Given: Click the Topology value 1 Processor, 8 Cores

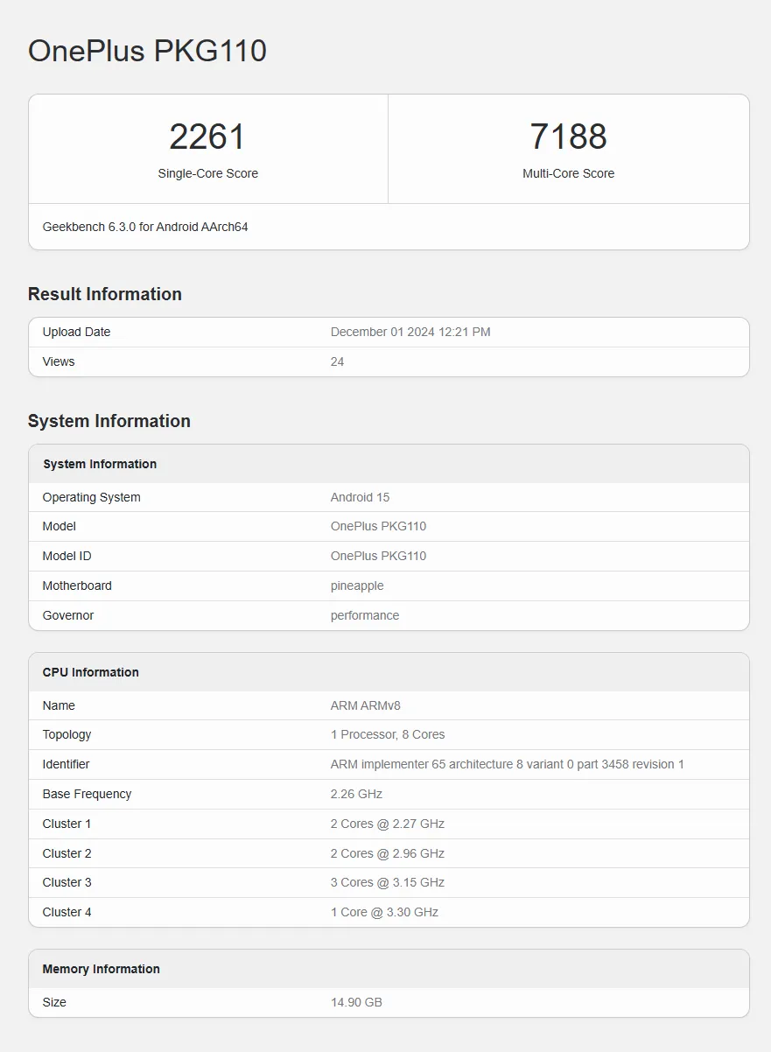Looking at the screenshot, I should (x=388, y=734).
